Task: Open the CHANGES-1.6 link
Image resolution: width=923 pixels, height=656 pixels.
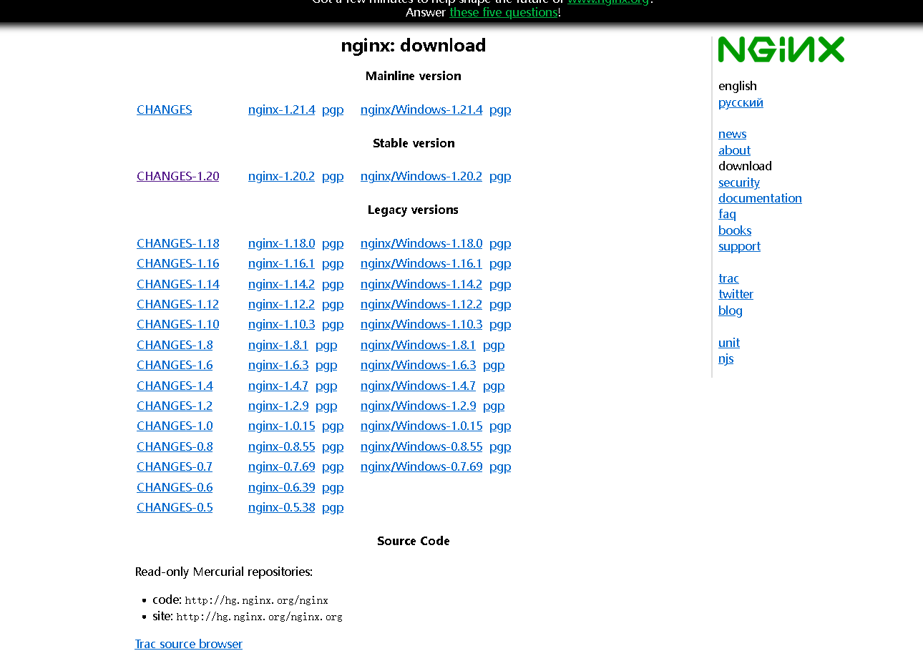Action: click(x=175, y=365)
